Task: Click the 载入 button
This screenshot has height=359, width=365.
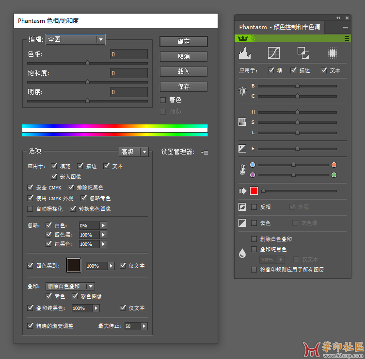Action: coord(184,71)
